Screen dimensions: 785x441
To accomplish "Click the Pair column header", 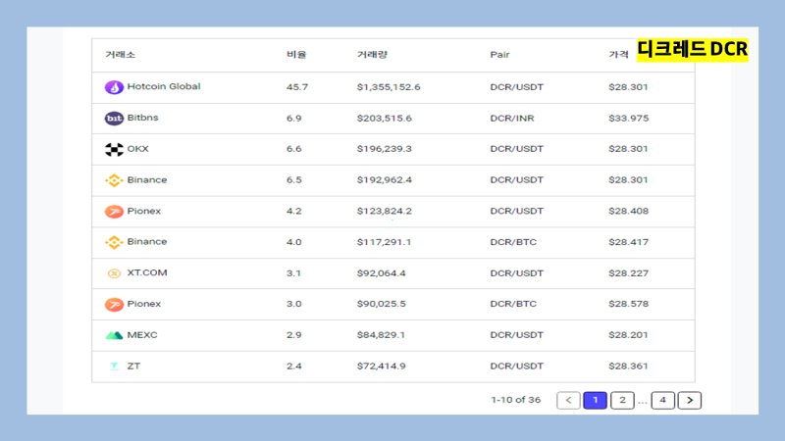I will [x=499, y=55].
